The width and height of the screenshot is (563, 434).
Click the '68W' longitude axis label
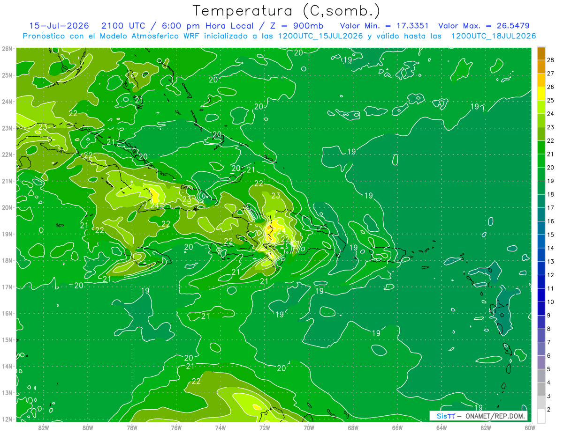[x=353, y=427]
